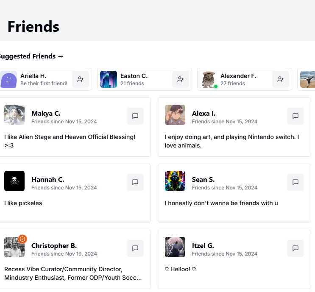Click add friend icon for Ariella H.
315x292 pixels.
click(80, 79)
